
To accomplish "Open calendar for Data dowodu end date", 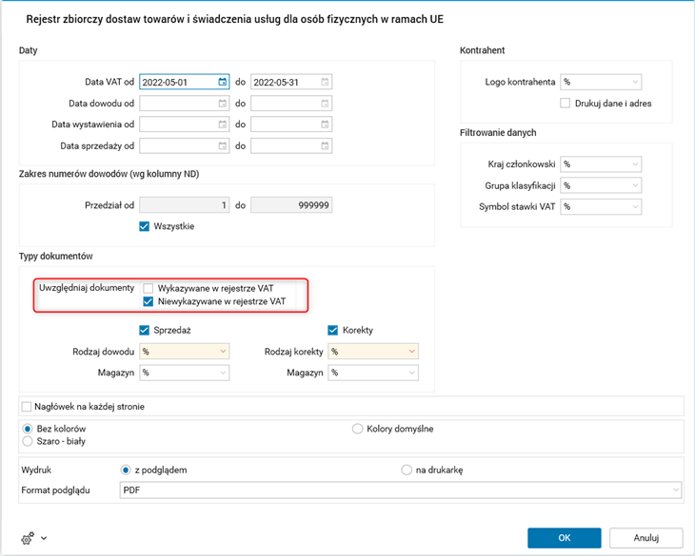I will coord(325,103).
